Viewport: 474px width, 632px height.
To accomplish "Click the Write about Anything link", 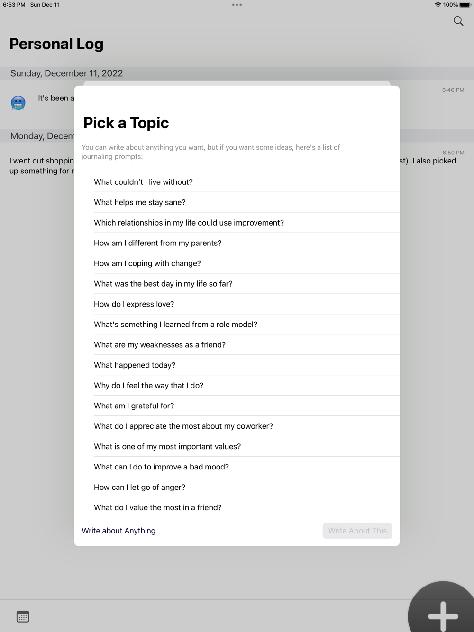I will pos(118,531).
